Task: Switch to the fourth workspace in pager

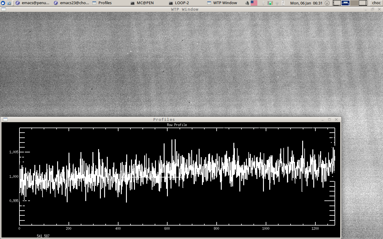Action: point(363,3)
